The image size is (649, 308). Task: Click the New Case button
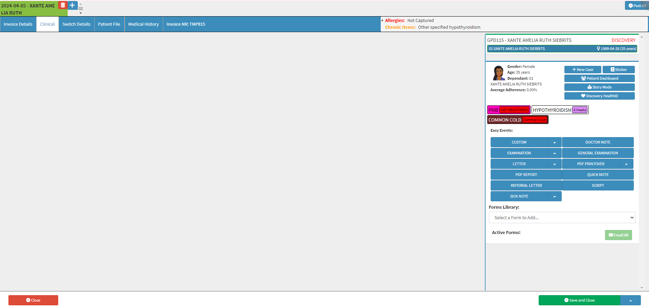pos(583,70)
